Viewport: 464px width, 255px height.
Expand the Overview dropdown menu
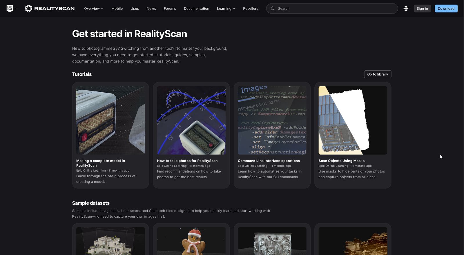coord(93,8)
